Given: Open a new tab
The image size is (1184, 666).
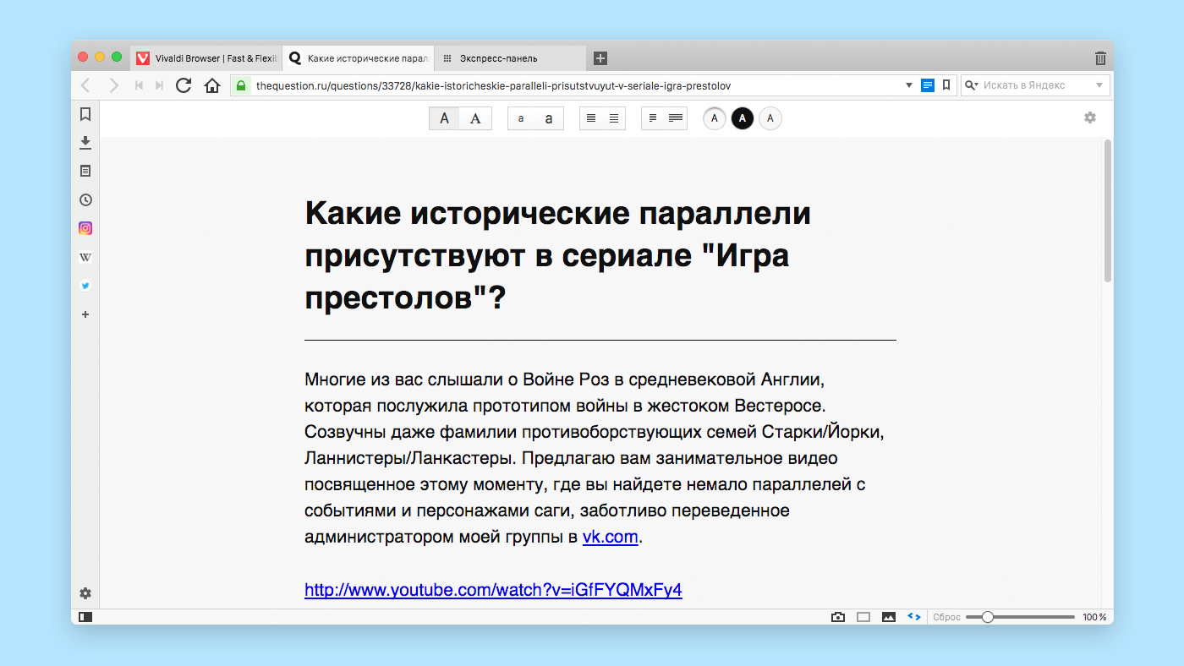Looking at the screenshot, I should point(600,58).
